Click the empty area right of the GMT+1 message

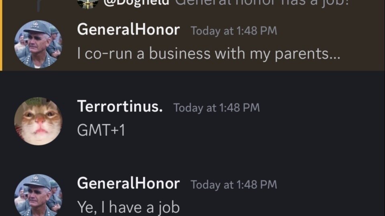tap(261, 131)
